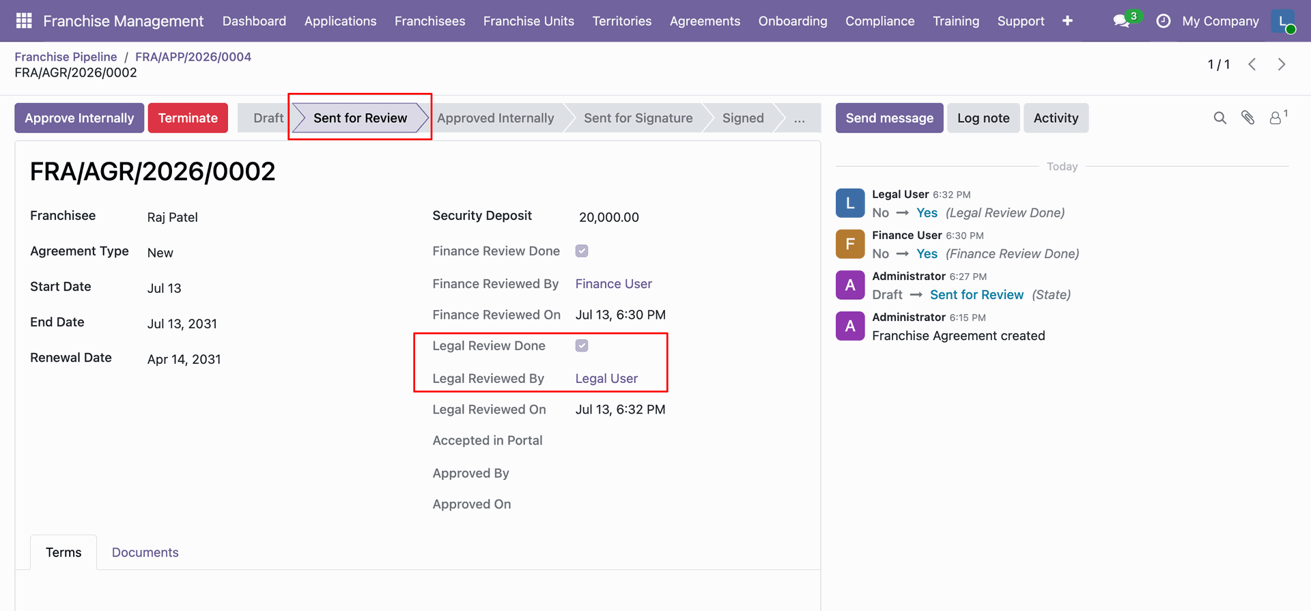Open the conversations chat icon
This screenshot has width=1311, height=611.
click(1122, 21)
